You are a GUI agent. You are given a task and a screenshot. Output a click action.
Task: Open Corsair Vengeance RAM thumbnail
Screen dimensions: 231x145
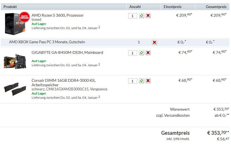point(15,89)
